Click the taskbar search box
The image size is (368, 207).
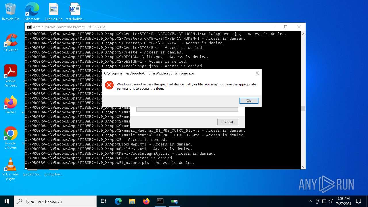(55, 201)
